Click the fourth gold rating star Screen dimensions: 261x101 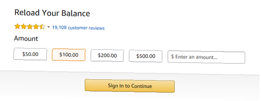coord(36,27)
